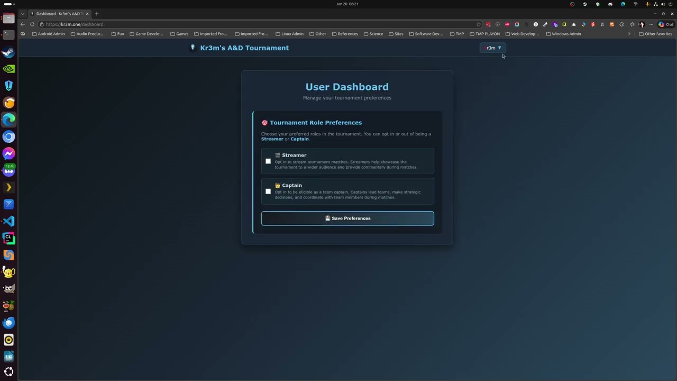
Task: Expand the Other favorites folder
Action: click(655, 34)
